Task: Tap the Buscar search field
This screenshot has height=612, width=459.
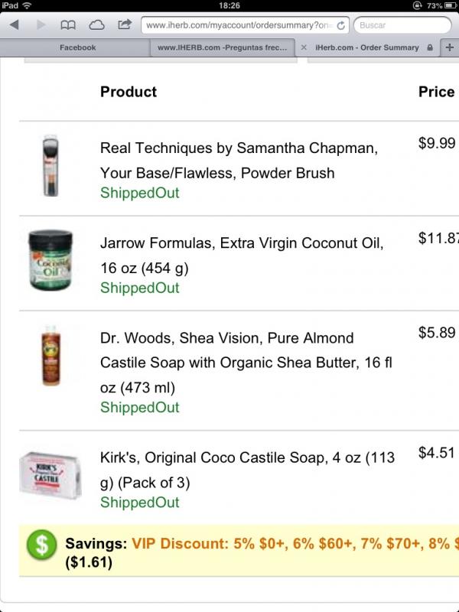Action: pyautogui.click(x=403, y=25)
